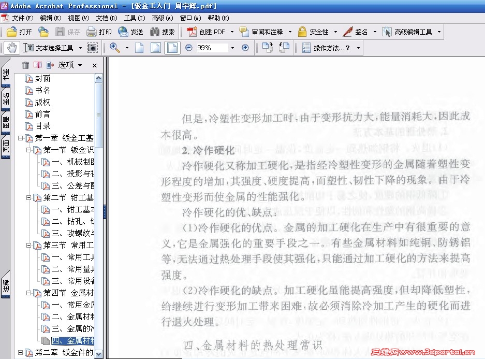
Task: Click the save 保存 disk icon
Action: pyautogui.click(x=60, y=32)
